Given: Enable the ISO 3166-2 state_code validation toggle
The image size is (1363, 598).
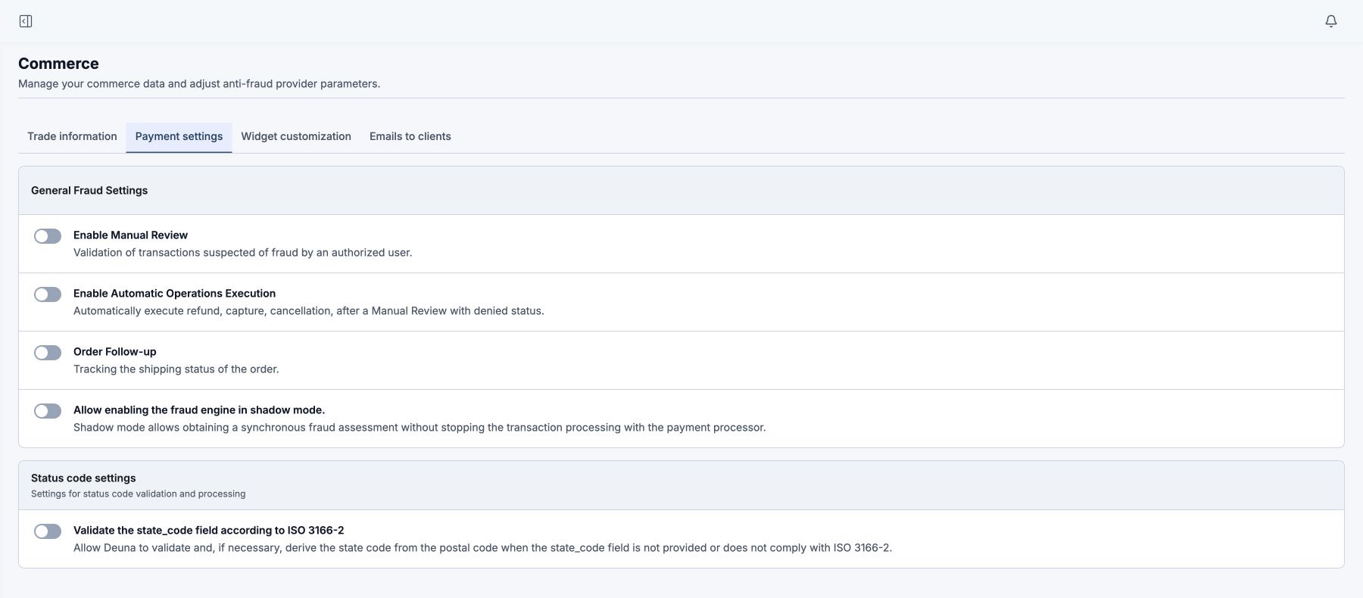Looking at the screenshot, I should 48,531.
